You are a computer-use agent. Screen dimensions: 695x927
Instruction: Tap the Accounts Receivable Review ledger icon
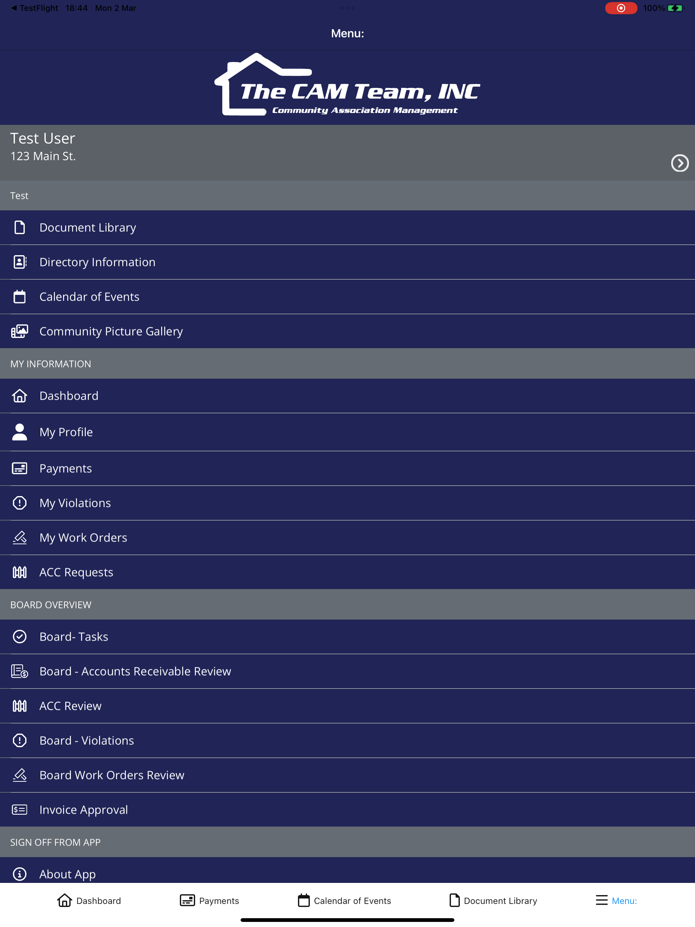pos(19,671)
